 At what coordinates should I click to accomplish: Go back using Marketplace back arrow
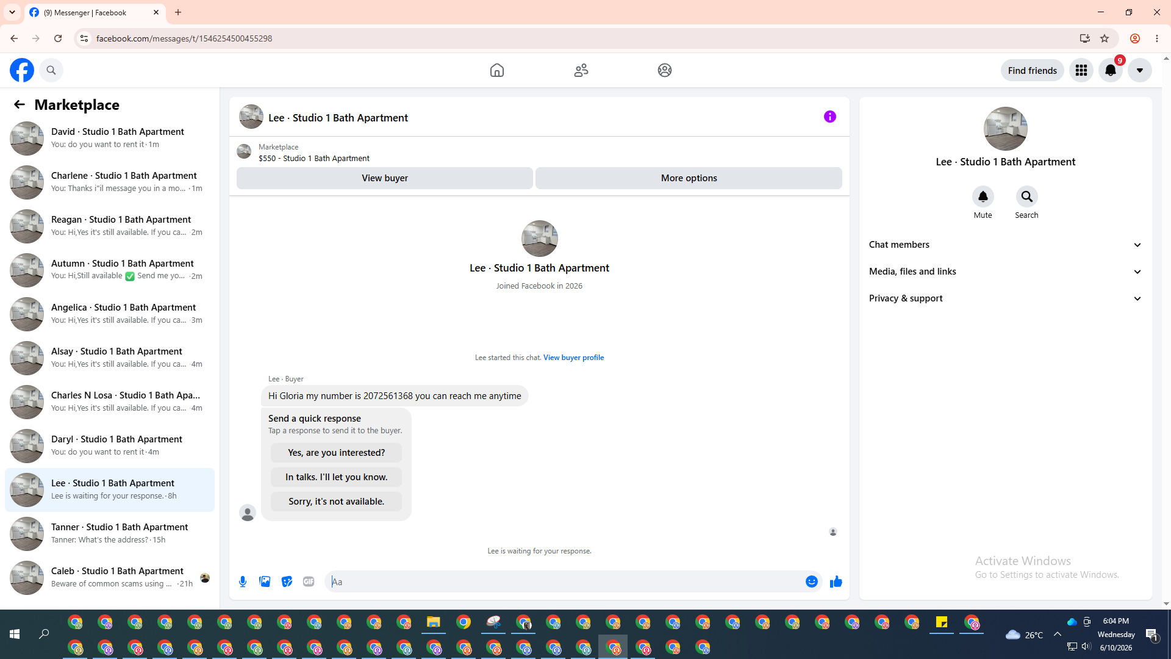[20, 104]
